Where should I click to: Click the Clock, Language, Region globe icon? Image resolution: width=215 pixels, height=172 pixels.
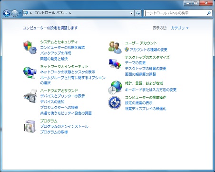tap(115, 87)
